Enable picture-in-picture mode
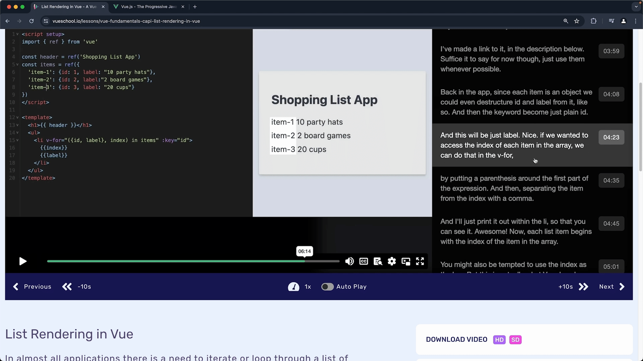643x361 pixels. [x=406, y=261]
